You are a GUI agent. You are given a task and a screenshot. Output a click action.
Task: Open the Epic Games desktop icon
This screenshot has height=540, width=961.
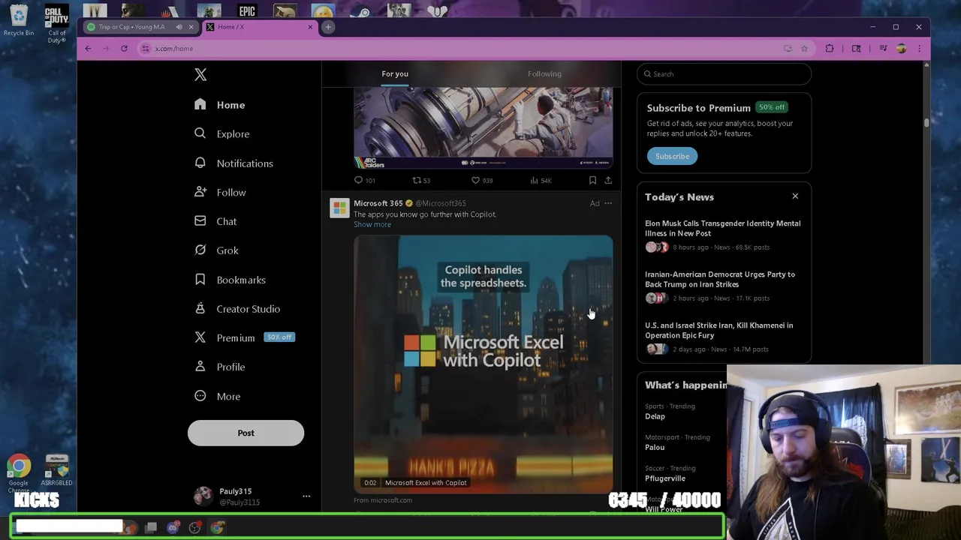pyautogui.click(x=247, y=10)
